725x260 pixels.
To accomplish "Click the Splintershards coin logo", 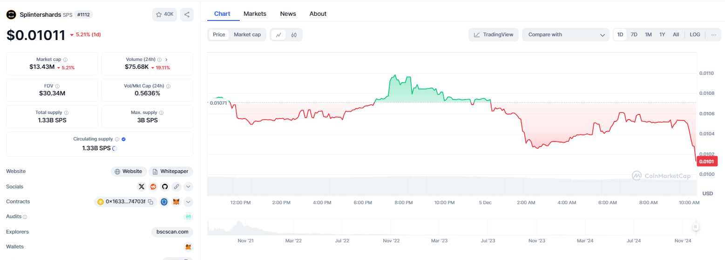I will point(11,14).
